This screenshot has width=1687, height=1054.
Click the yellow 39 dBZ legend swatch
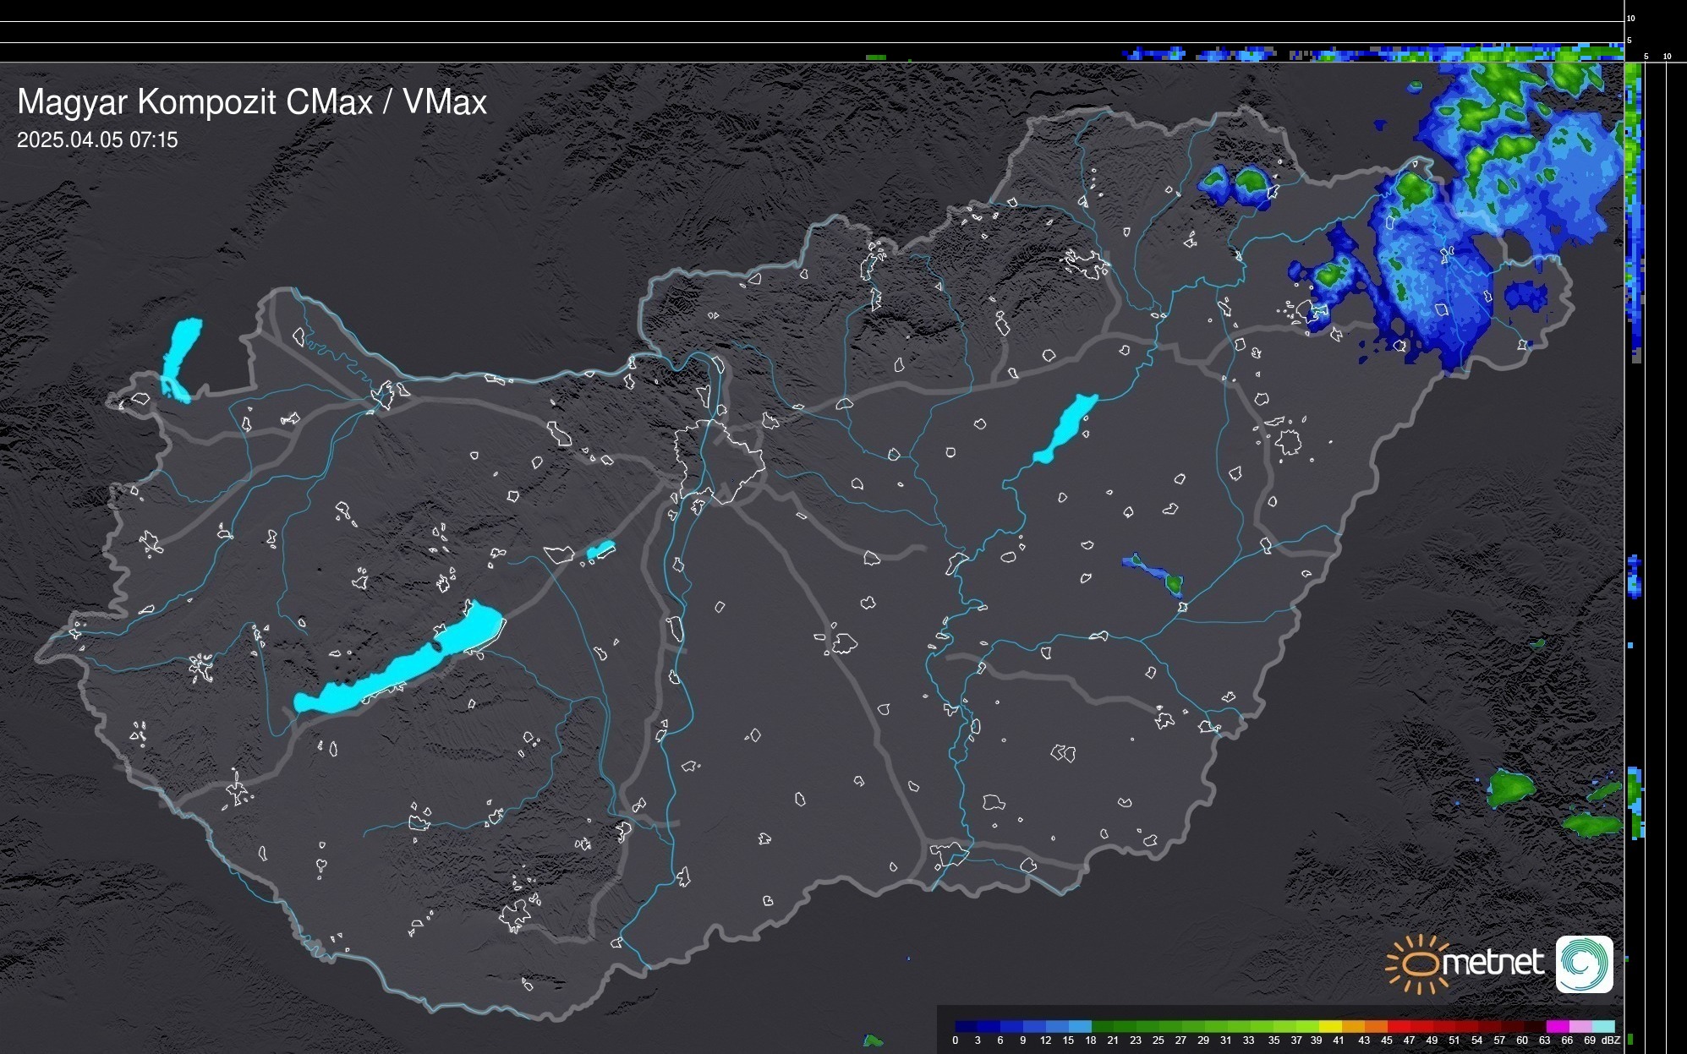[1330, 1026]
